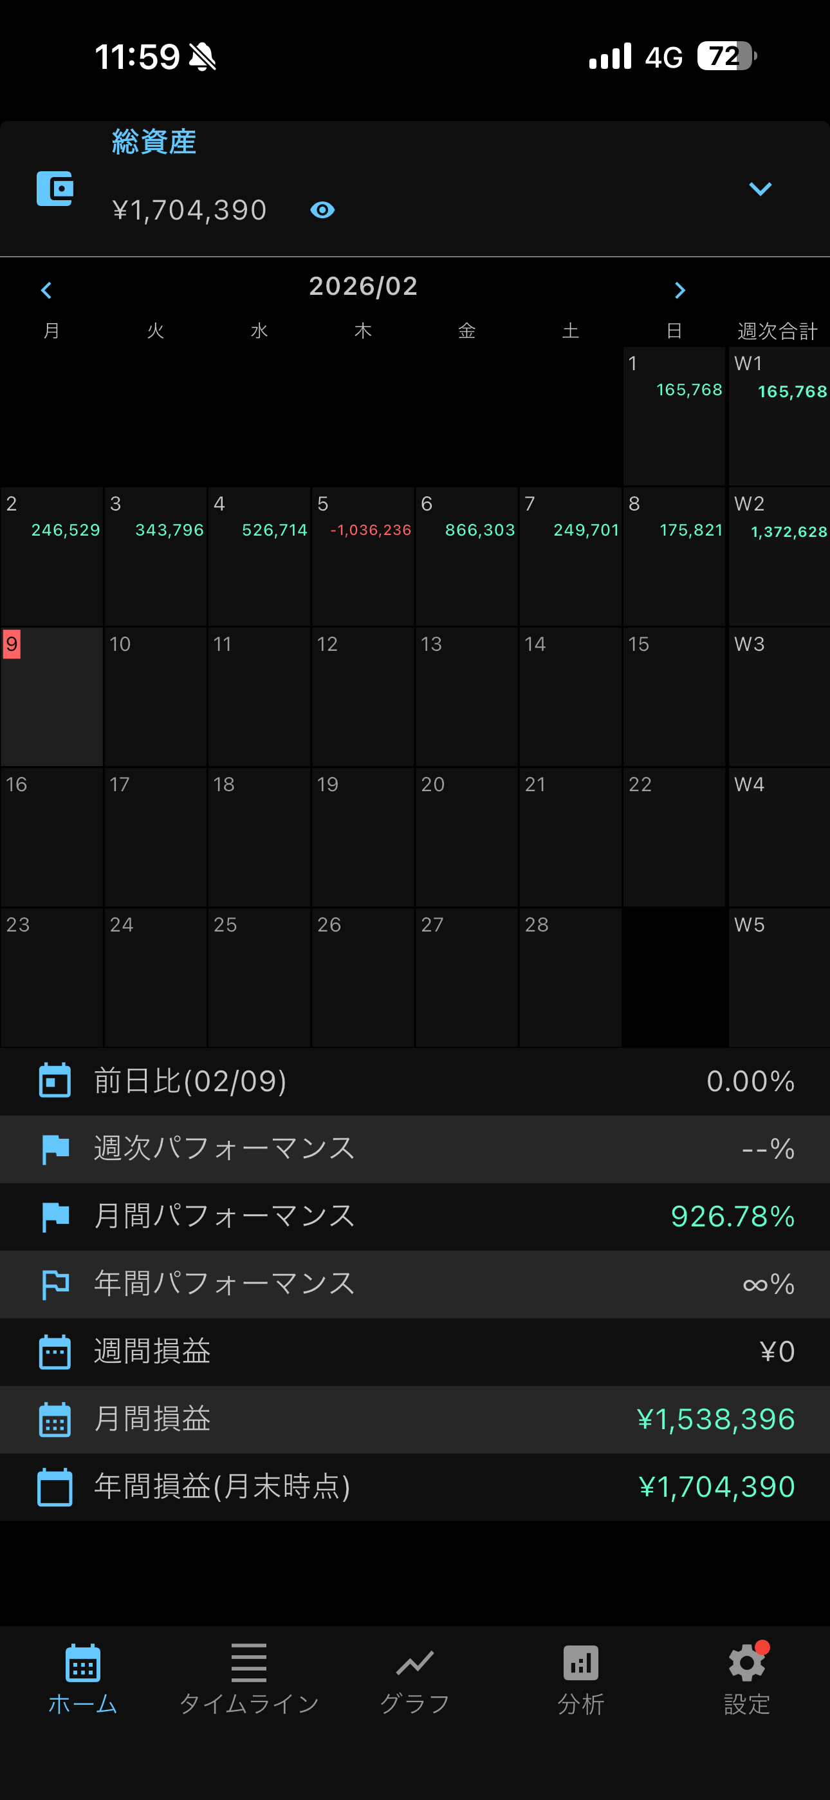Go to previous month arrow
Screen dimensions: 830x1800
[x=47, y=290]
